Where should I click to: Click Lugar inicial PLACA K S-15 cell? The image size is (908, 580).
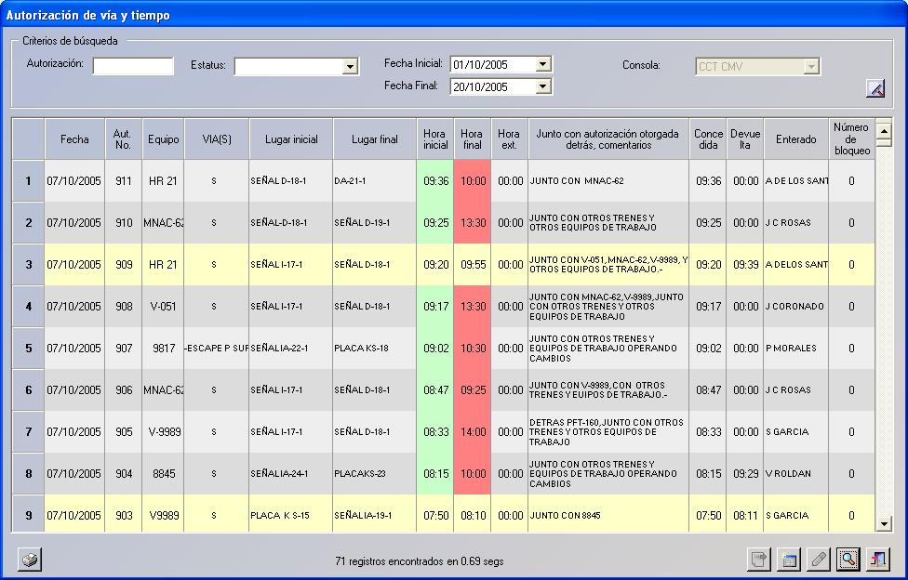click(x=291, y=515)
